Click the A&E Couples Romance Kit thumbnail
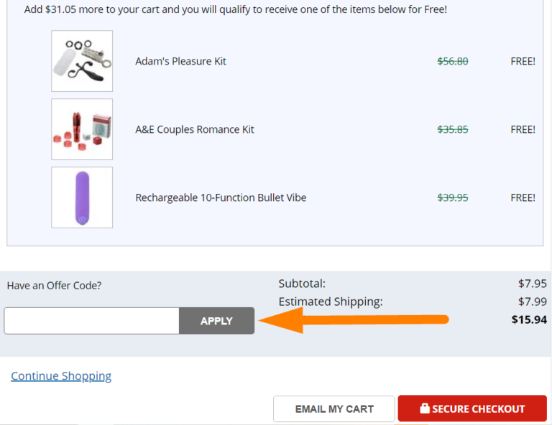The width and height of the screenshot is (552, 425). [82, 129]
